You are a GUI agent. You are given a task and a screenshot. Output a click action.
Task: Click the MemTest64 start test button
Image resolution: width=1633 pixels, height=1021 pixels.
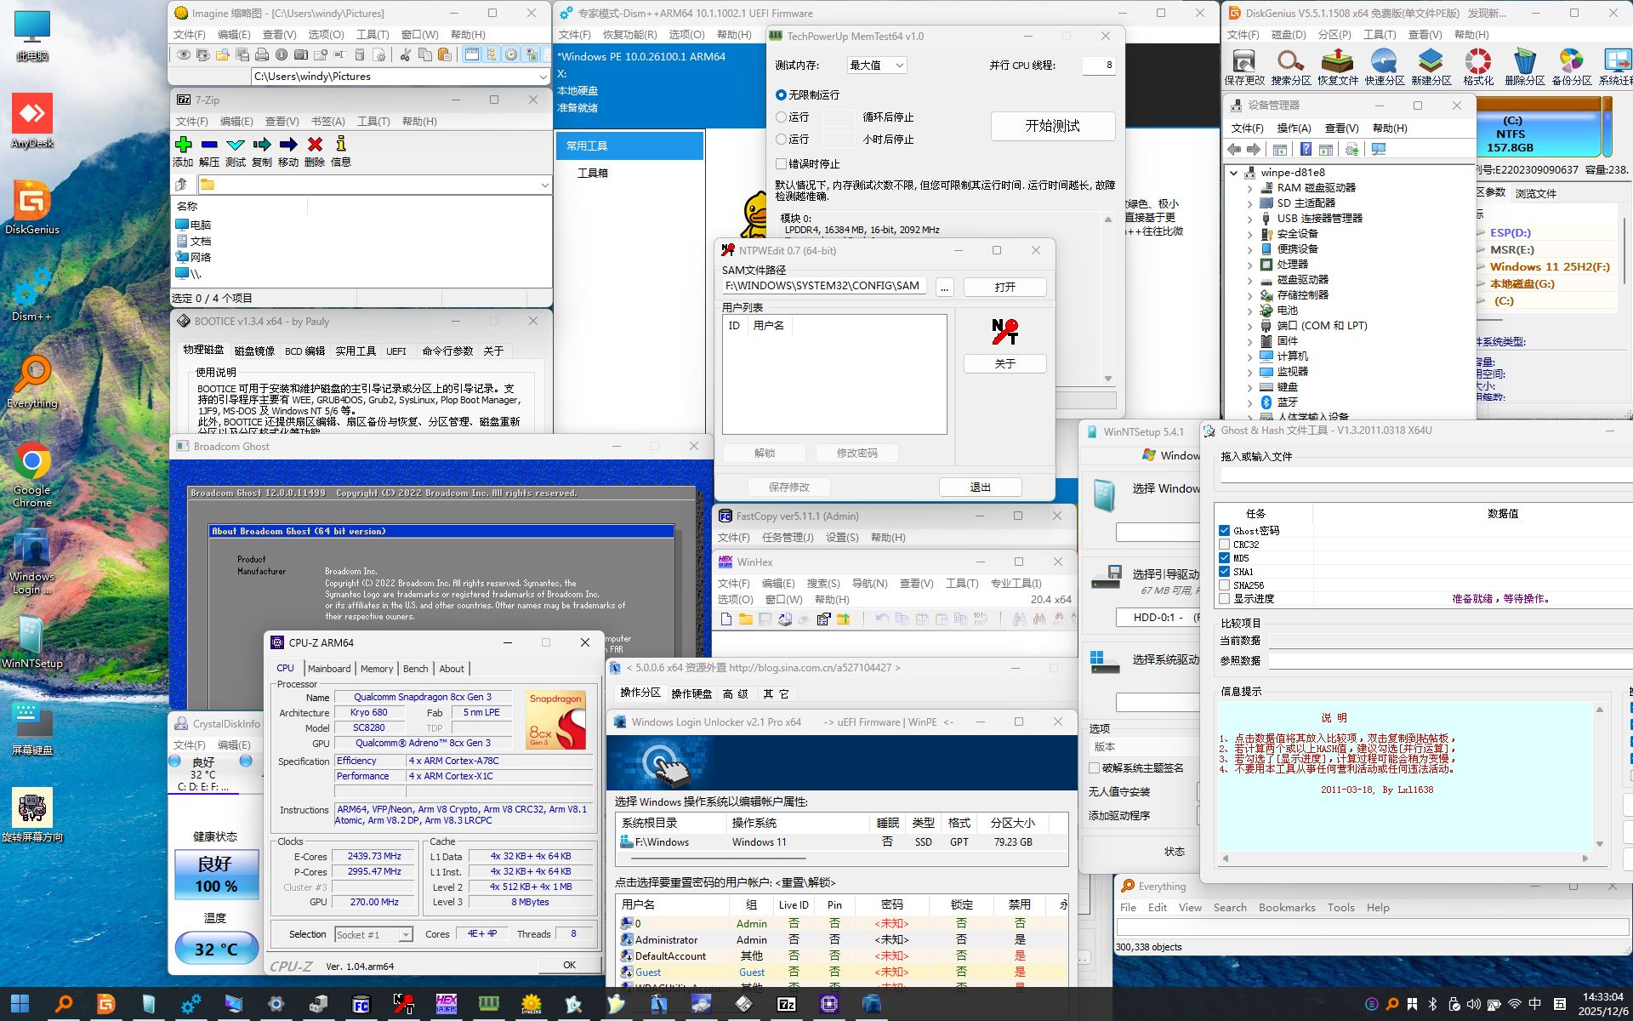(x=1052, y=126)
